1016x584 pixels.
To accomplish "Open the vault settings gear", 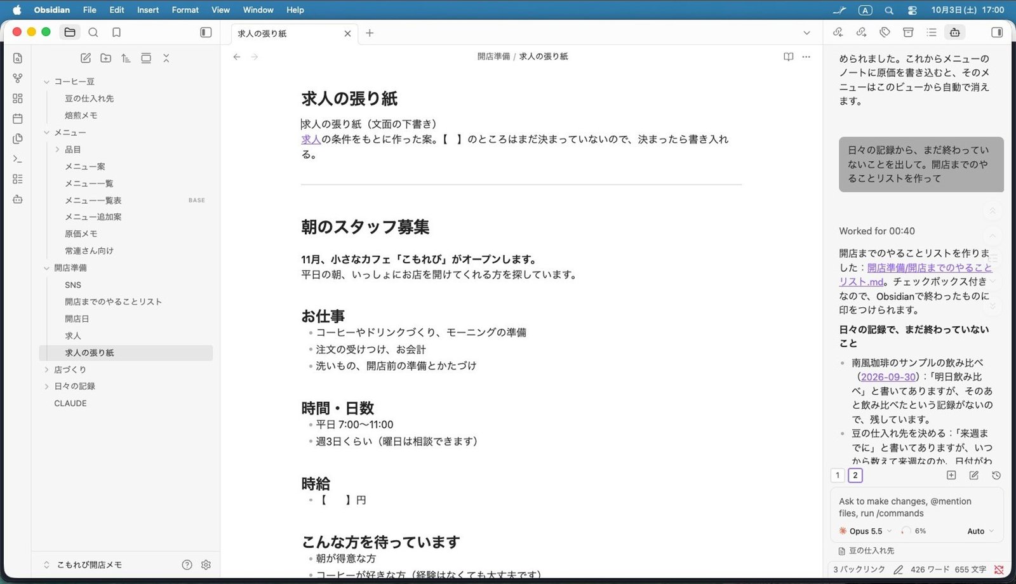I will click(x=206, y=564).
